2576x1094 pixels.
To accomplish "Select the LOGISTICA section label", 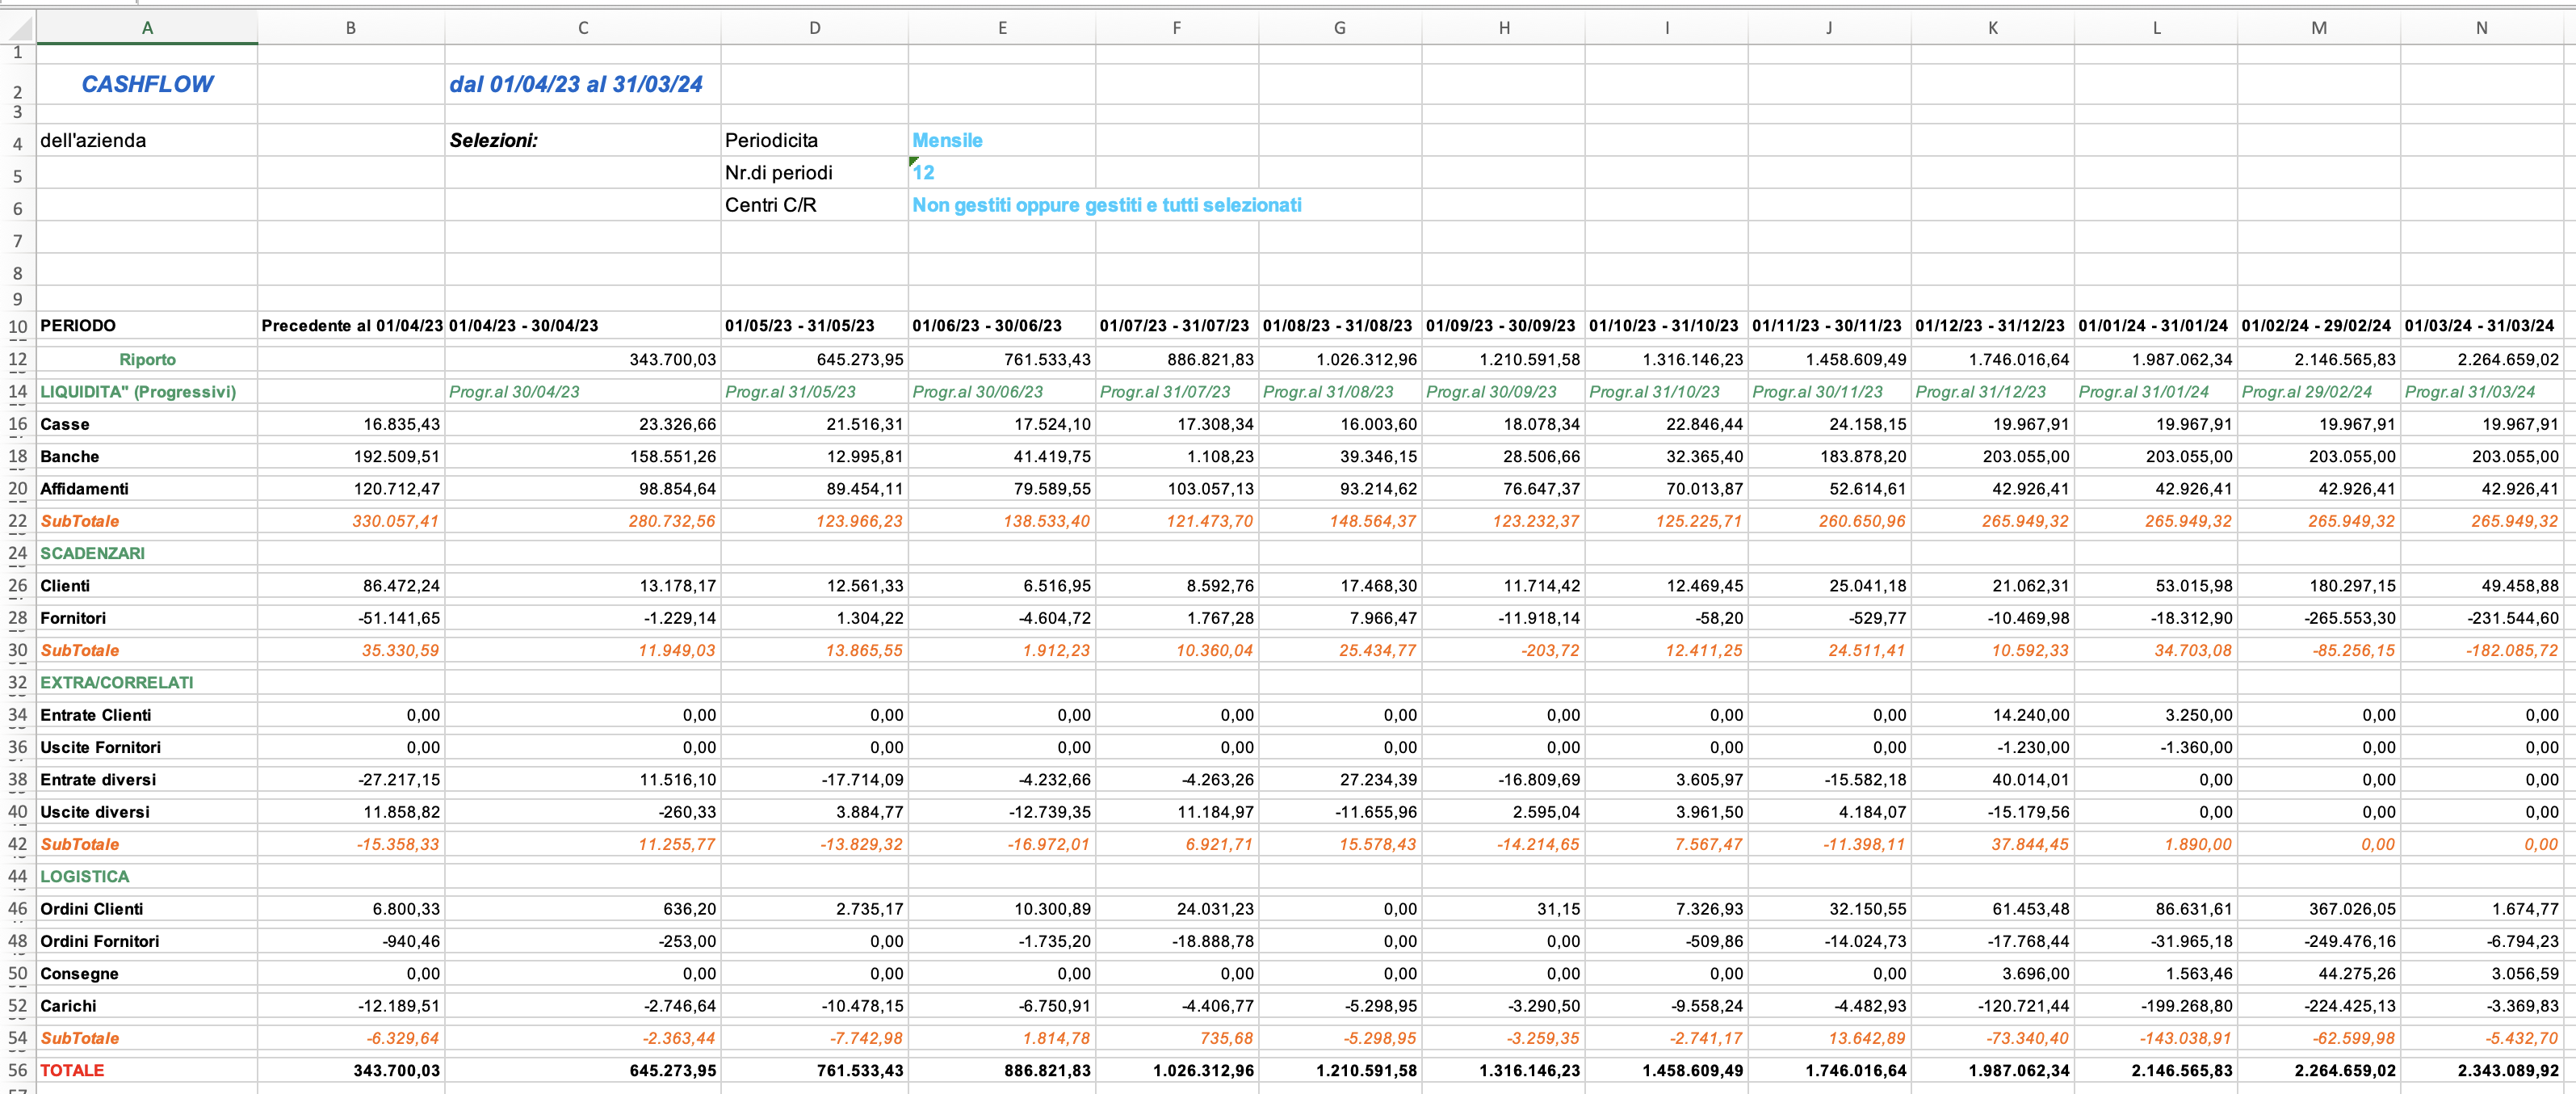I will point(85,877).
